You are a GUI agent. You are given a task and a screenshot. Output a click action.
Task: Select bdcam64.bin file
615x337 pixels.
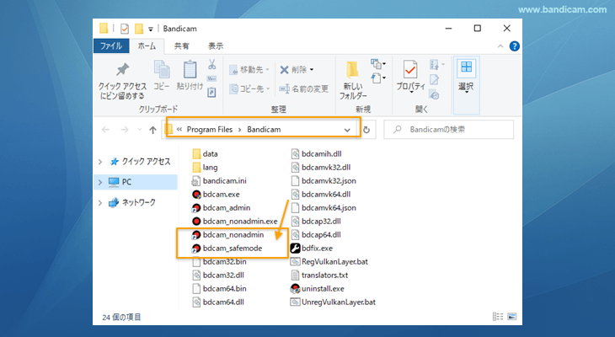pos(219,289)
